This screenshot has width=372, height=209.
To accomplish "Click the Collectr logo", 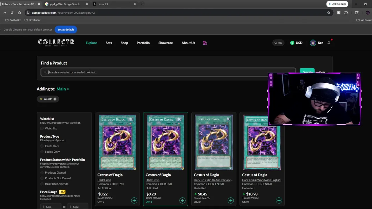I will [x=56, y=43].
